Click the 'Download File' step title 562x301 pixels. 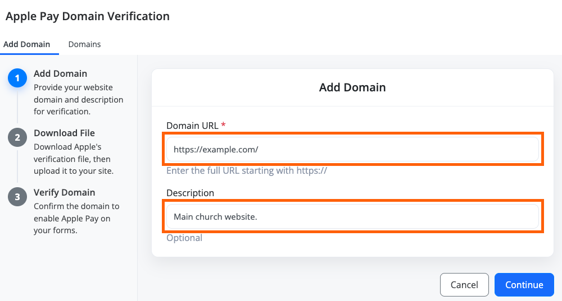click(x=64, y=133)
